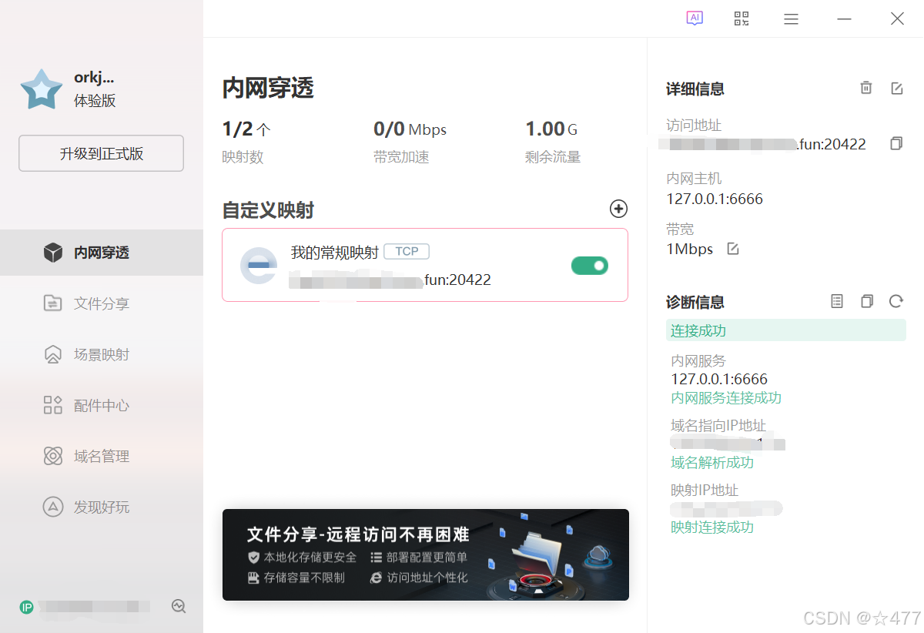Viewport: 924px width, 633px height.
Task: Toggle off 我的常规映射 switch
Action: coord(590,266)
